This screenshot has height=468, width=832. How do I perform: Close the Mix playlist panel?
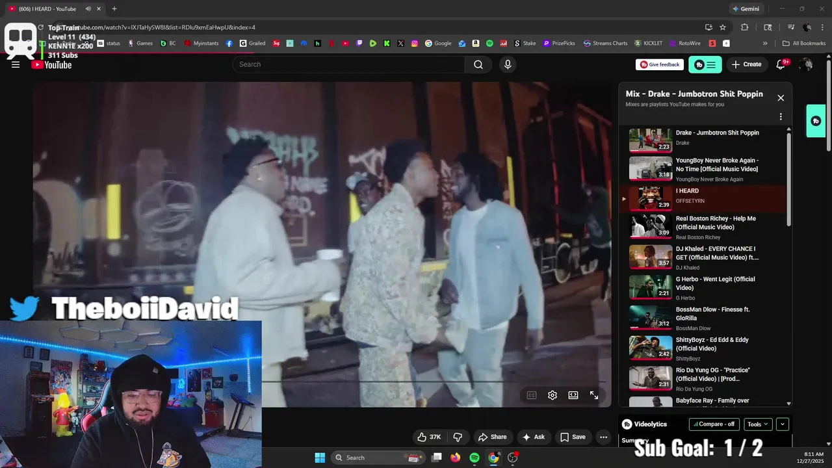pyautogui.click(x=781, y=98)
